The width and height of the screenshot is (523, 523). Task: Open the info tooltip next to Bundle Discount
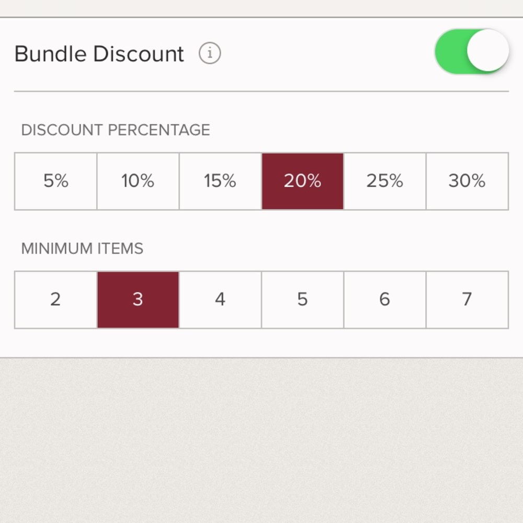pyautogui.click(x=209, y=53)
